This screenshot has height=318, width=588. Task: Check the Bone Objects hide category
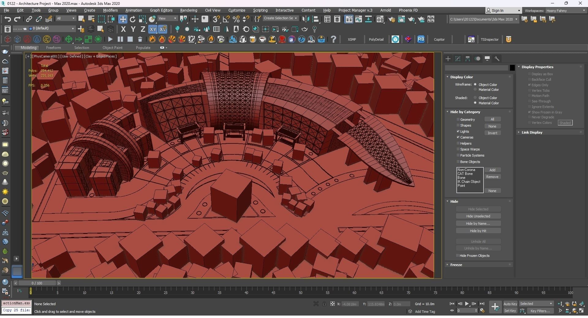458,162
